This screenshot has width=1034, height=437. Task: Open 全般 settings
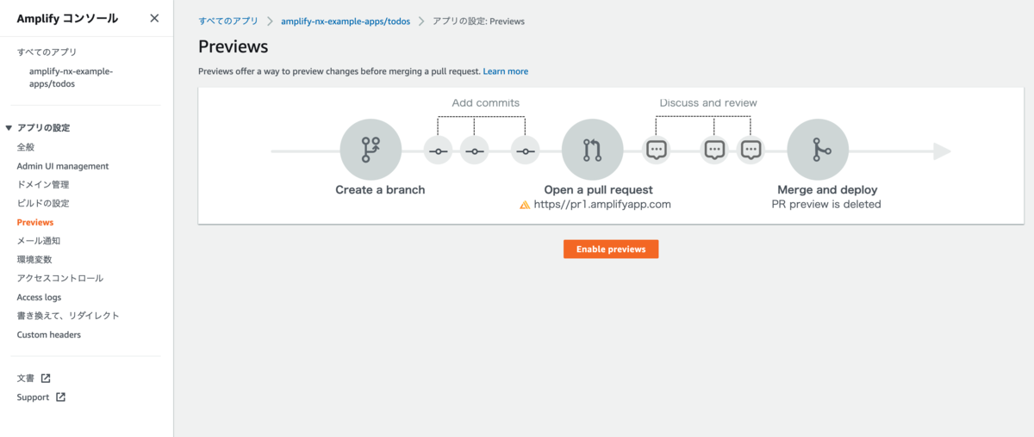(x=26, y=147)
